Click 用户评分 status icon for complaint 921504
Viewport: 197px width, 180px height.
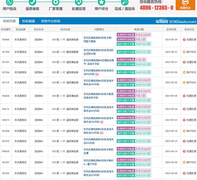tap(184, 131)
